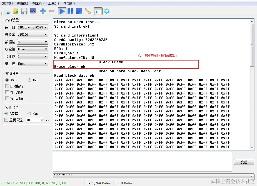The width and height of the screenshot is (257, 186).
Task: Click the receive window scrollbar thumb
Action: coord(252,45)
